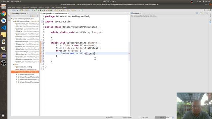Open the Eclipse app menu in top bar

[16, 1]
